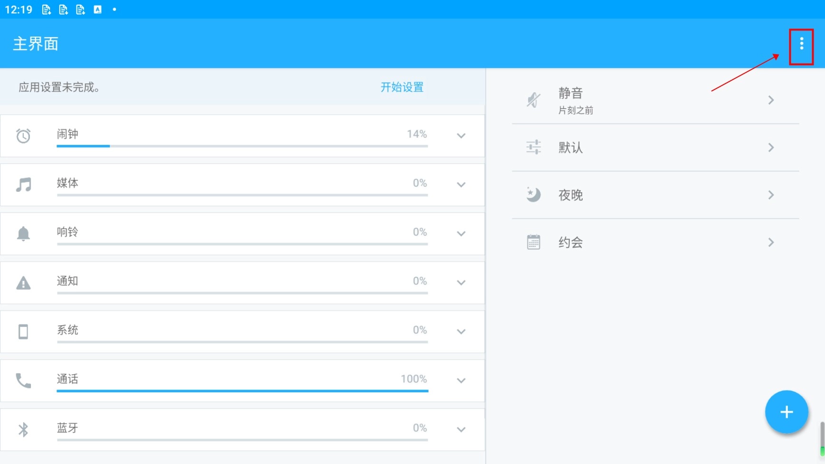
Task: Open the three-dot overflow menu
Action: pyautogui.click(x=801, y=44)
